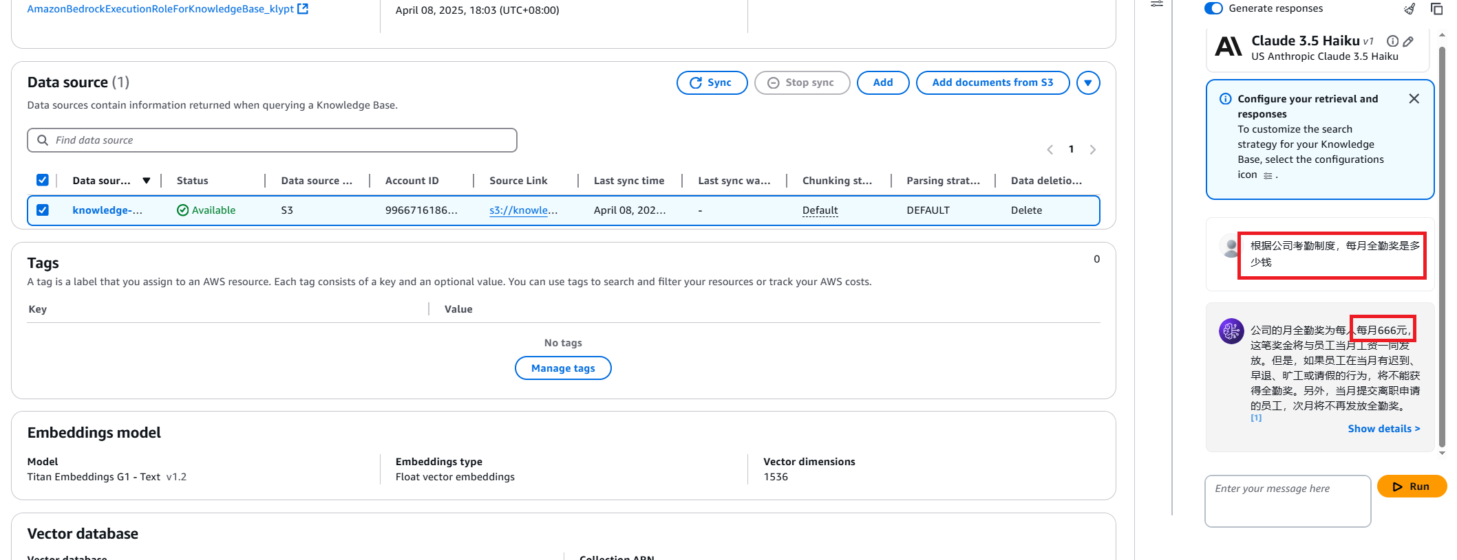Click Add documents from S3
Viewport: 1457px width, 560px height.
pyautogui.click(x=992, y=83)
